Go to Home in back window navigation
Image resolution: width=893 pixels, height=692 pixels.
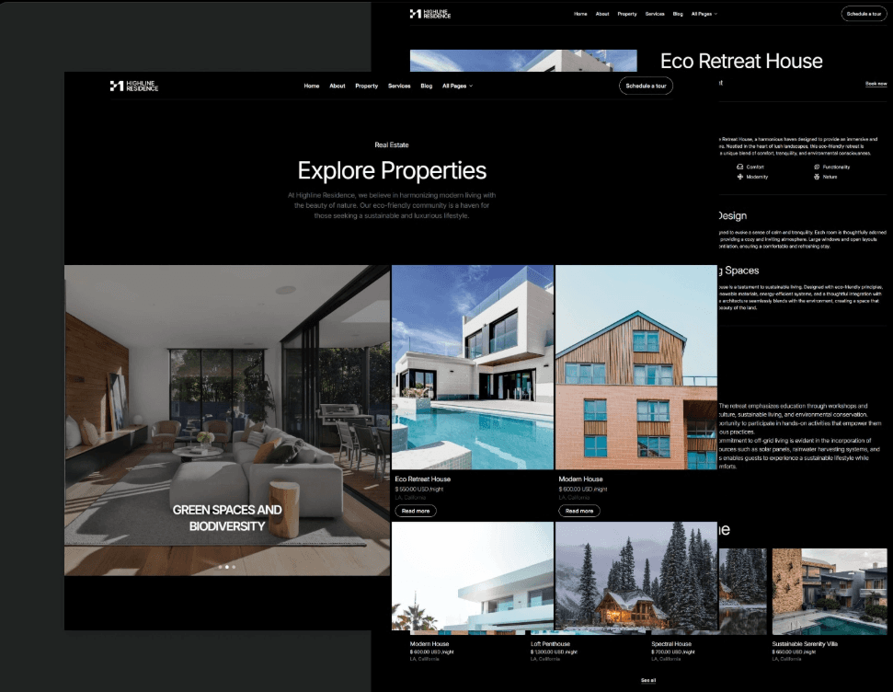tap(580, 14)
